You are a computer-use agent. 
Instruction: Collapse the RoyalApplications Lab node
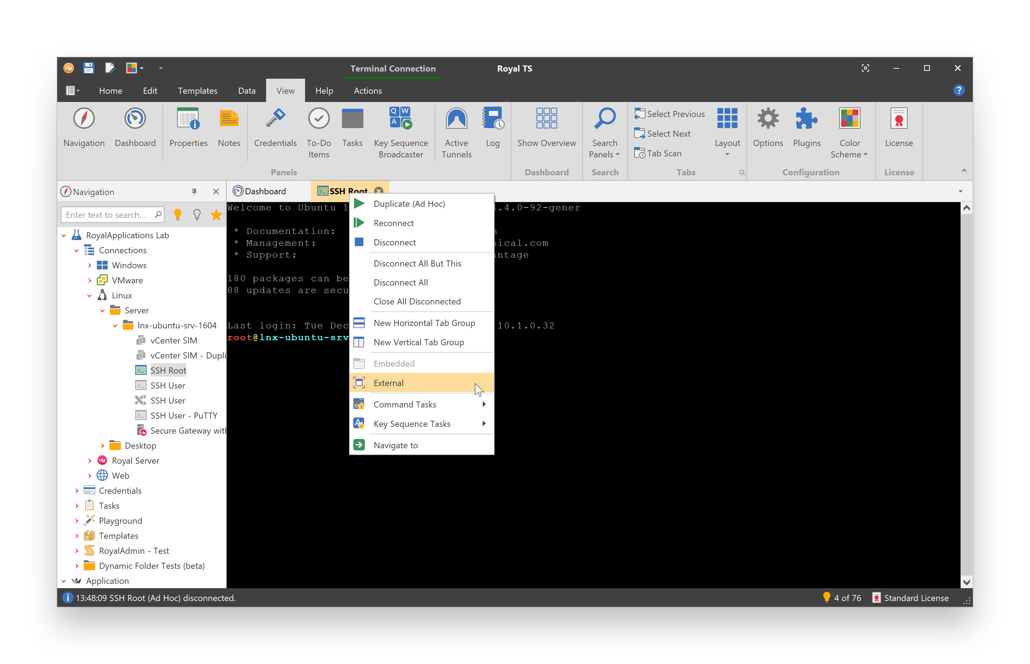[x=64, y=235]
